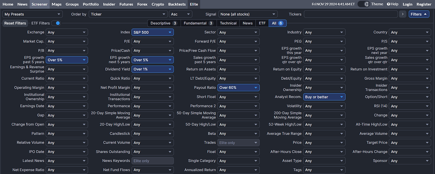Open the Return on Equity dropdown
This screenshot has height=174, width=435.
click(x=324, y=69)
